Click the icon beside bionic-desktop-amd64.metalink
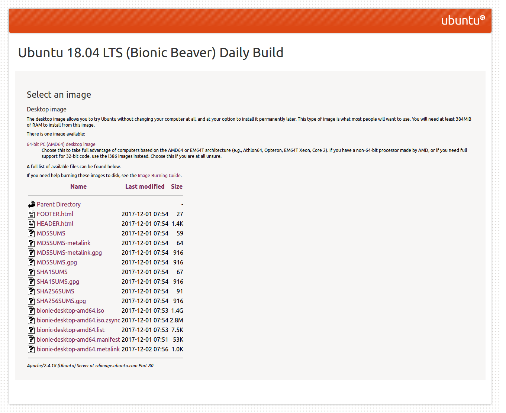Screen dimensions: 506x413 tap(32, 349)
